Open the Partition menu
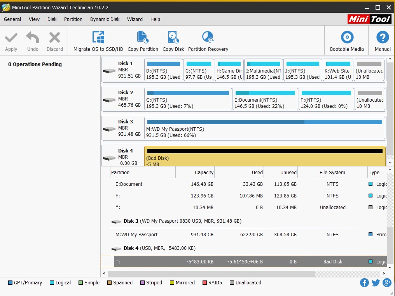The height and width of the screenshot is (296, 395). (73, 19)
